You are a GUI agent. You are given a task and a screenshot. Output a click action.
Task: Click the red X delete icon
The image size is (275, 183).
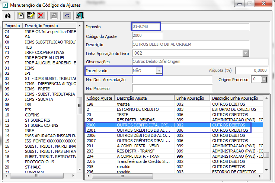pyautogui.click(x=41, y=16)
